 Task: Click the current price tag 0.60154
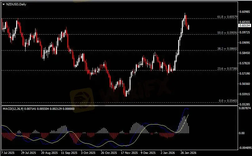click(245, 26)
